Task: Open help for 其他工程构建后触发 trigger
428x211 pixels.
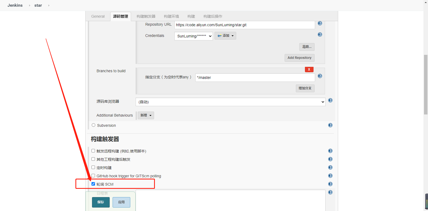Action: [x=330, y=159]
